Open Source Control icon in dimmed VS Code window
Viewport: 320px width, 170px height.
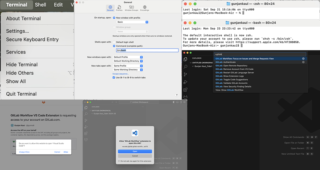tap(86, 121)
